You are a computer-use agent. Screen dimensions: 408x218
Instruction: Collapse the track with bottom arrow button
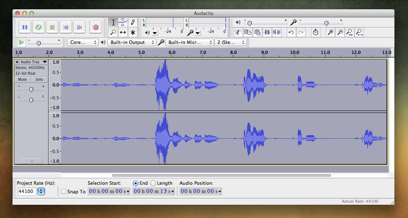[x=32, y=161]
